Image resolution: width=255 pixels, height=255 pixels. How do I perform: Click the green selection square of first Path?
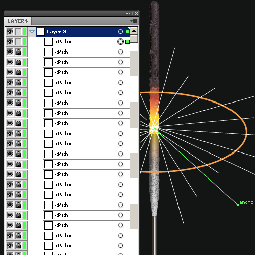click(x=127, y=42)
